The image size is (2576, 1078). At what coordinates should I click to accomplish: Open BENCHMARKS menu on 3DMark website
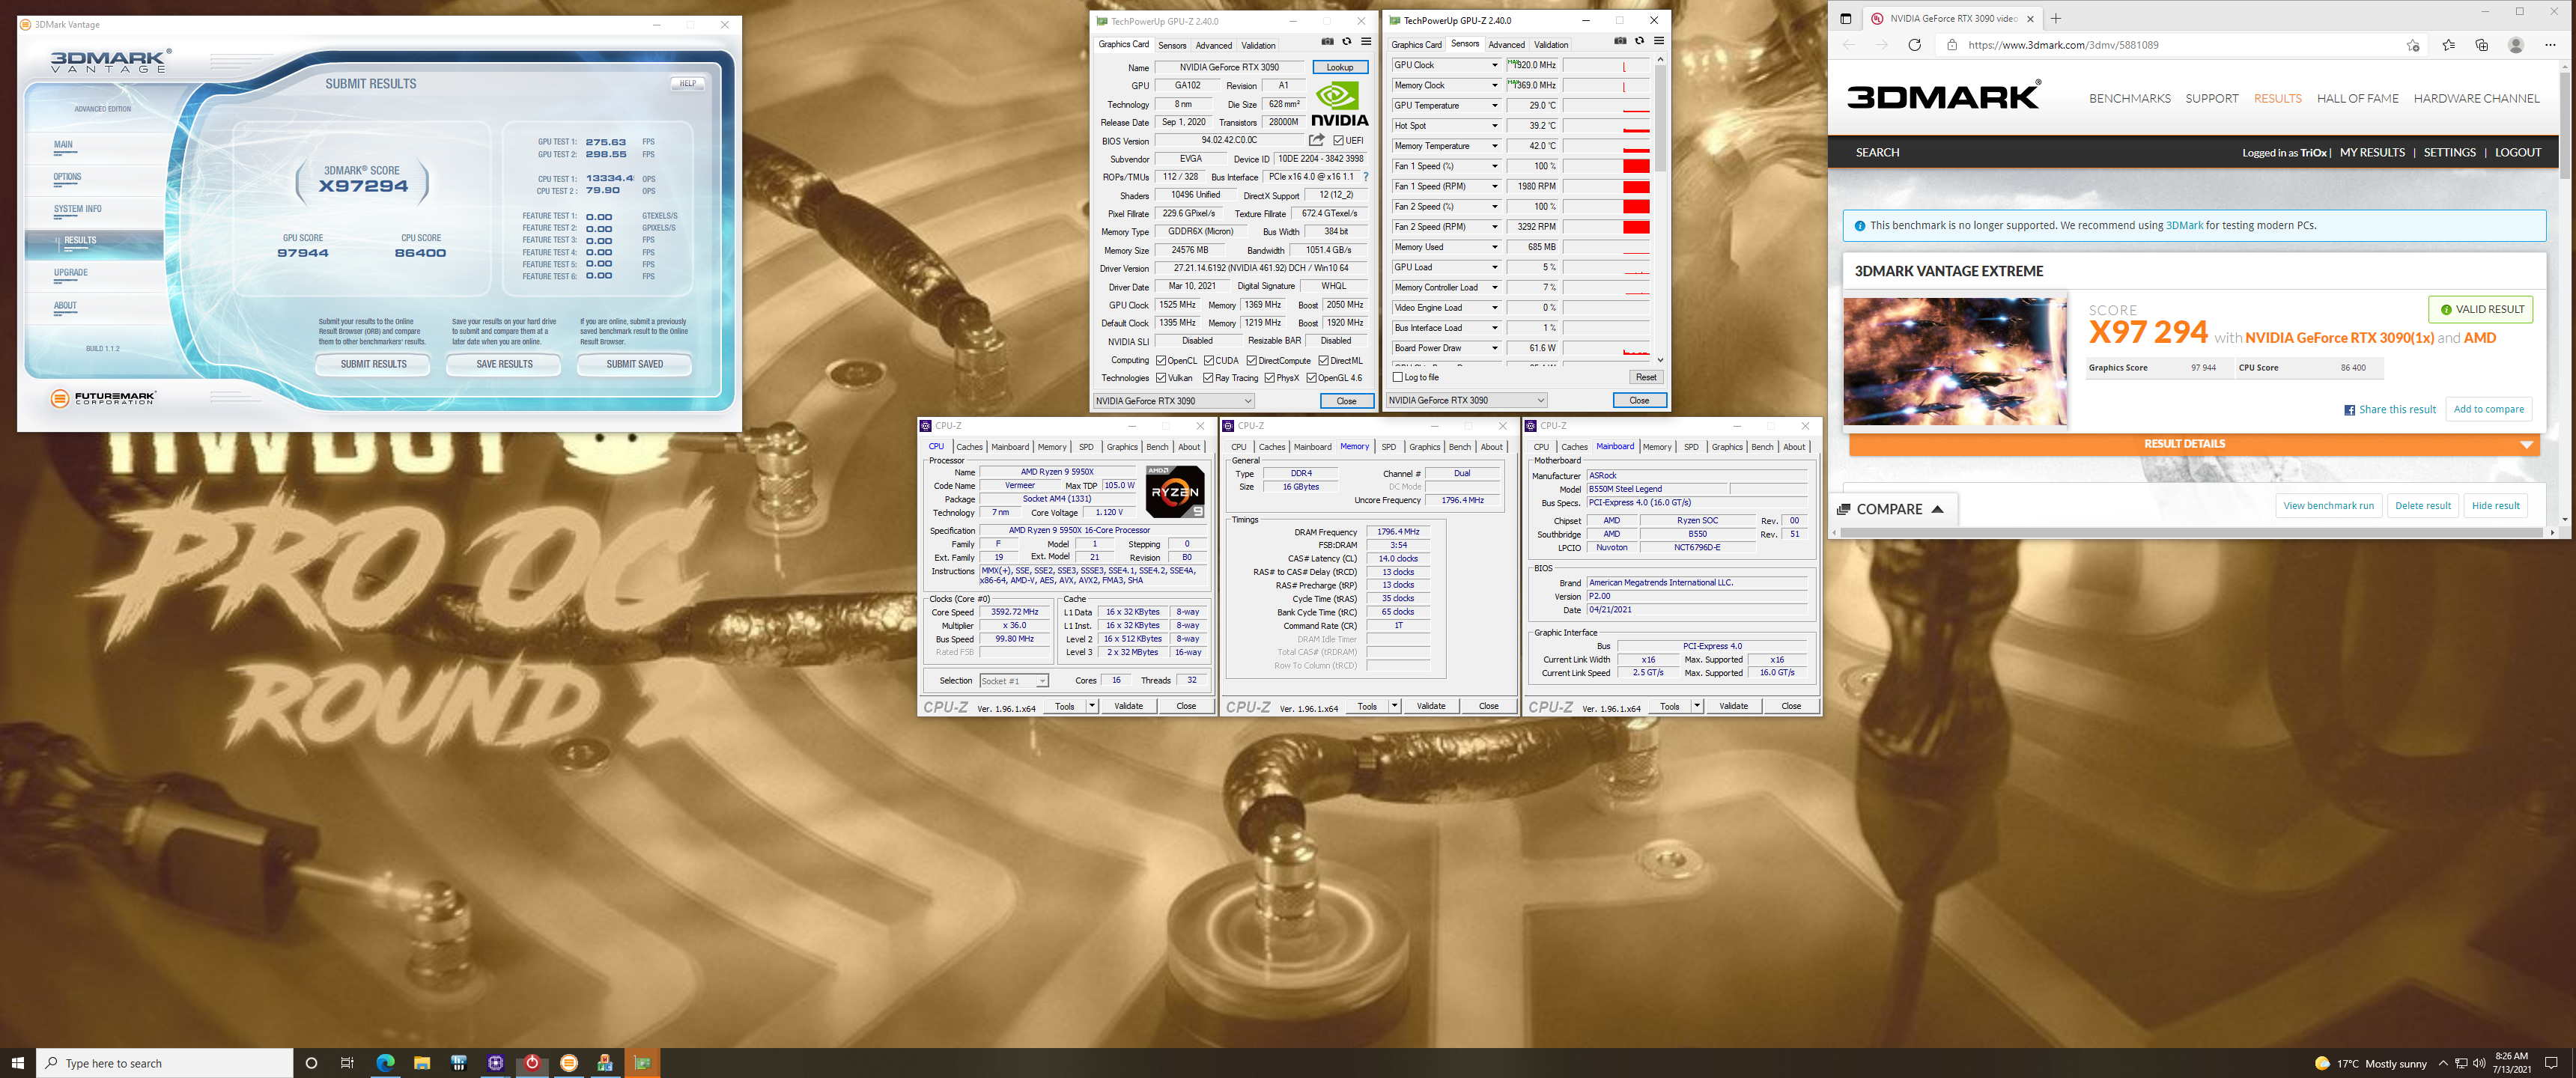pyautogui.click(x=2129, y=98)
